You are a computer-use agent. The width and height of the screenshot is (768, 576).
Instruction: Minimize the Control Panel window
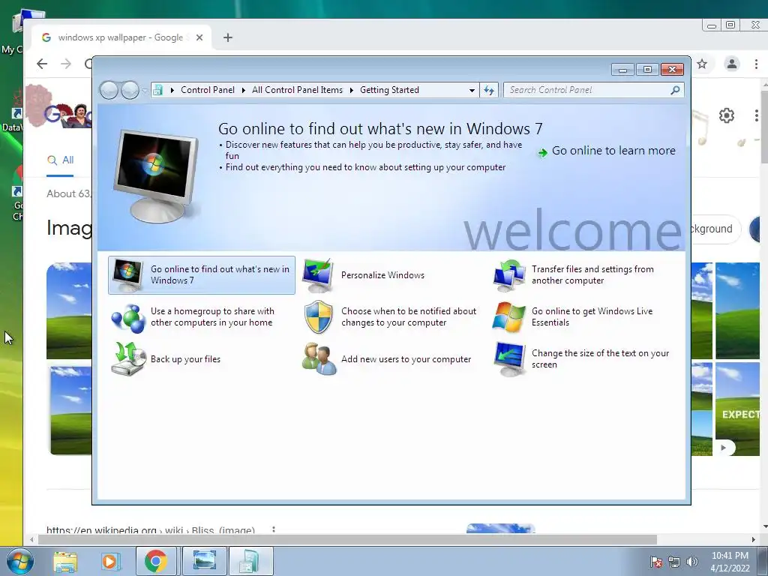(622, 70)
